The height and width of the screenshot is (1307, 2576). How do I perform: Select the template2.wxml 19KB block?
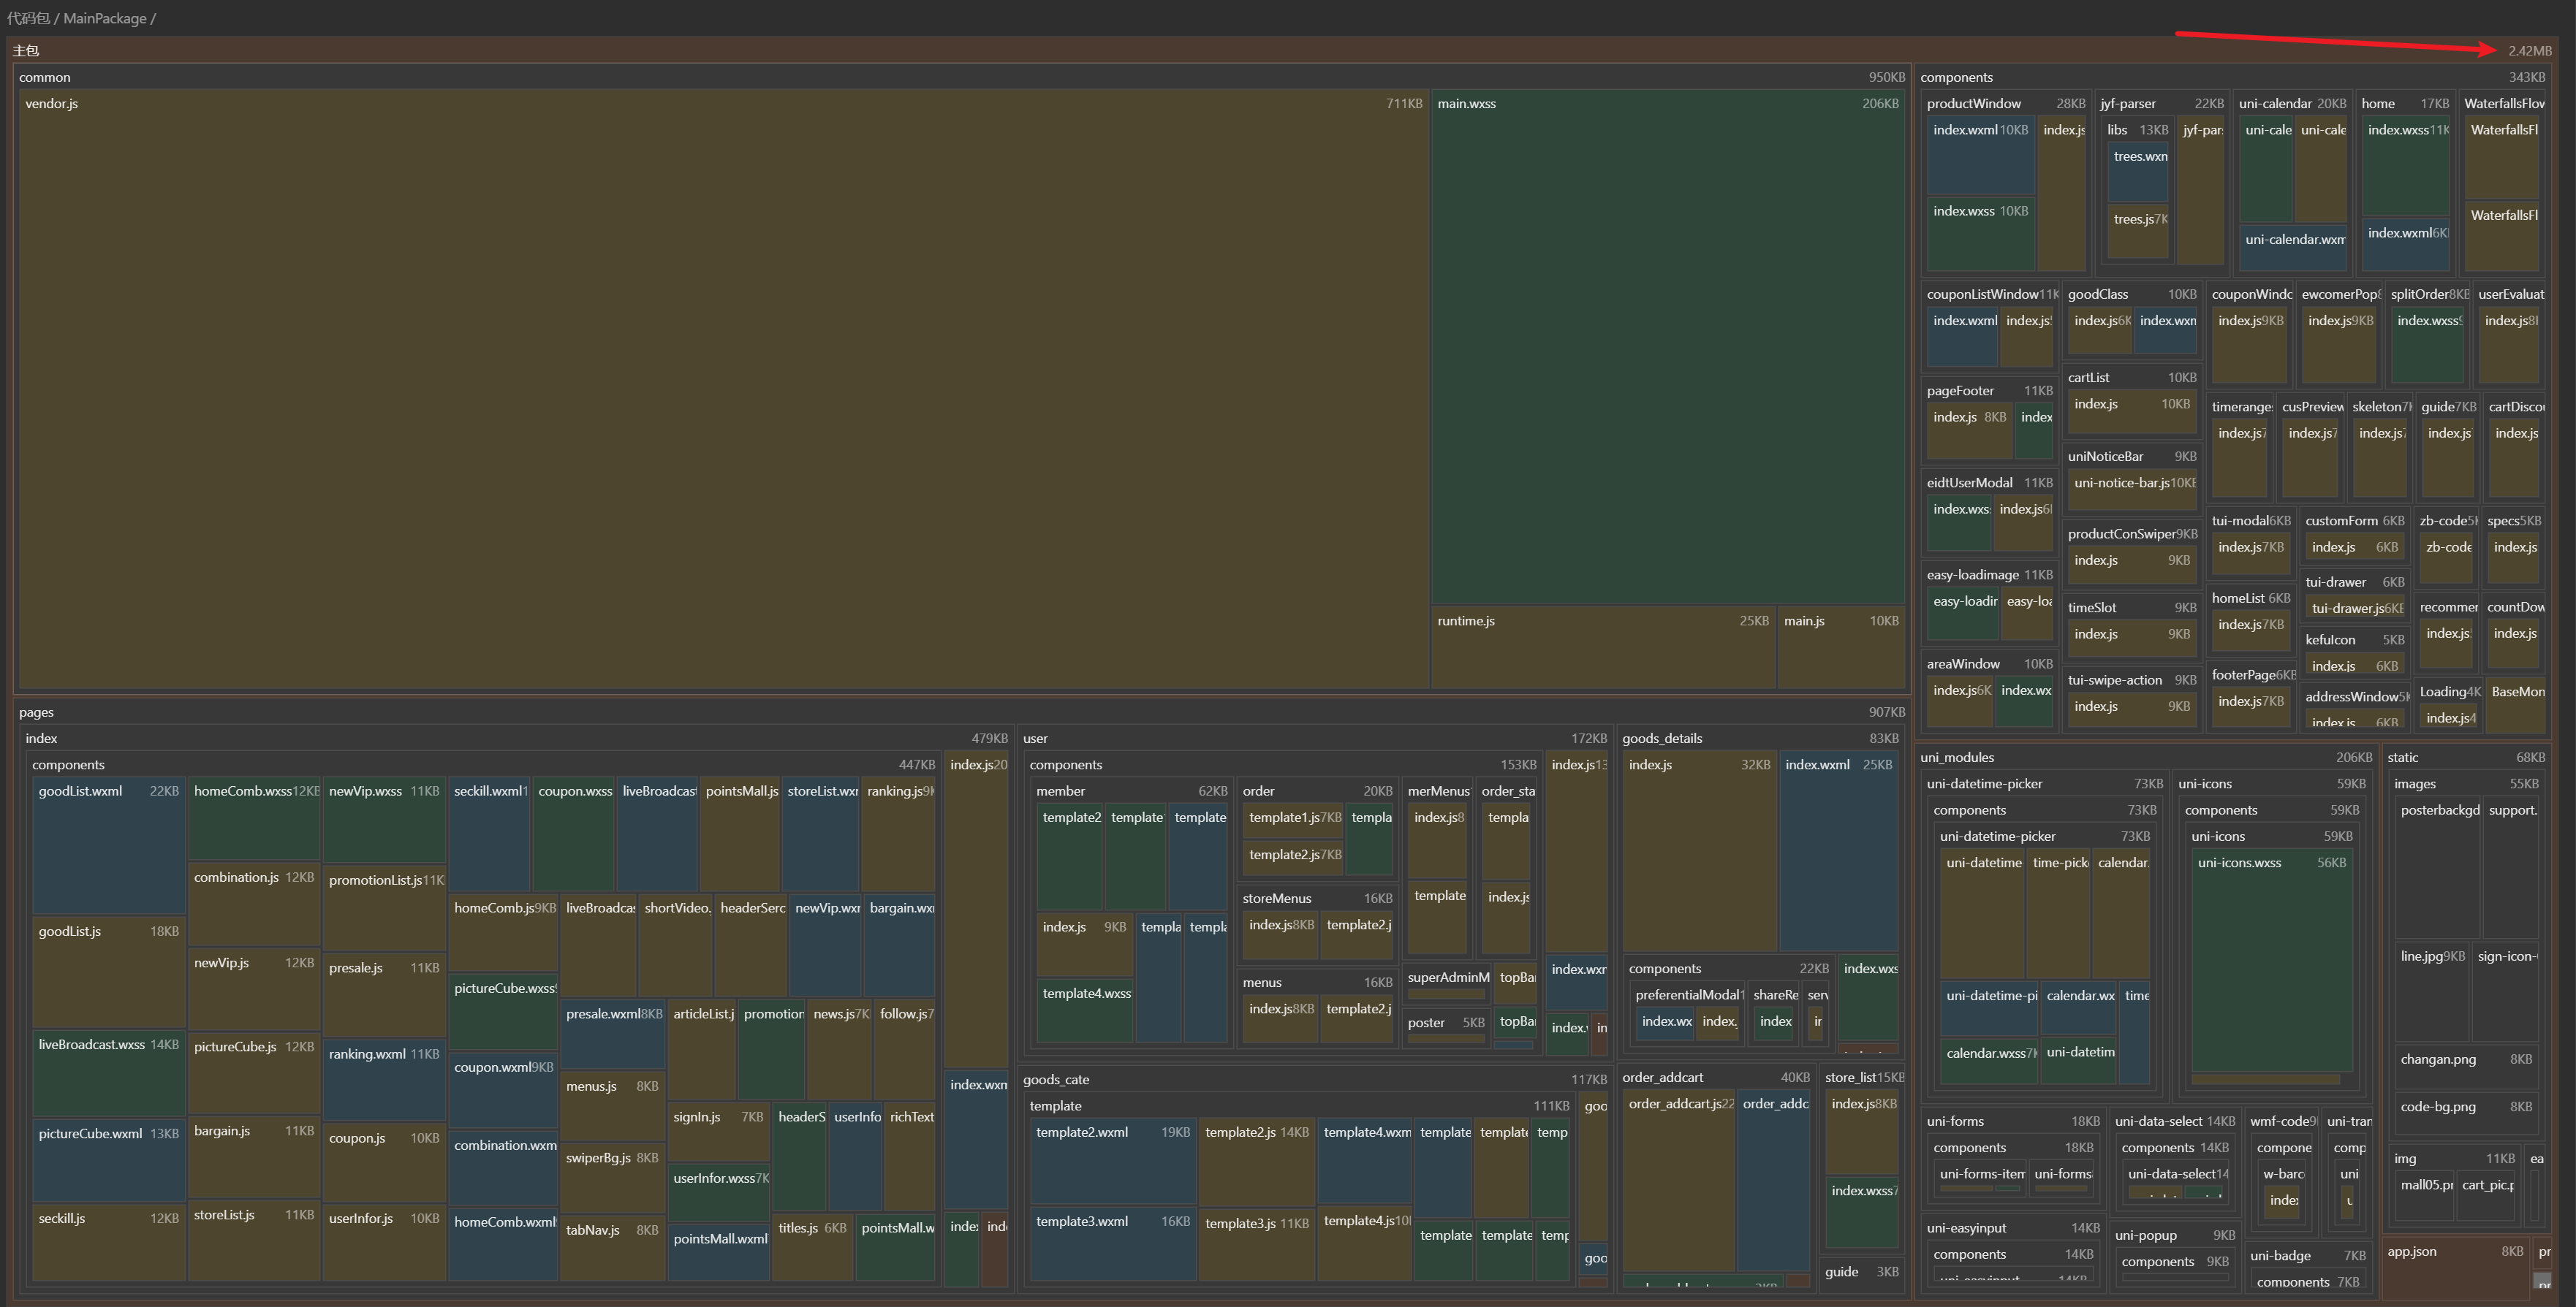(x=1112, y=1161)
